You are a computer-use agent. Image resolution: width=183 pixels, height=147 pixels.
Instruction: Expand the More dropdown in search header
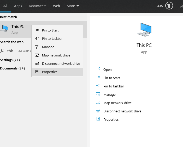pyautogui.click(x=73, y=6)
